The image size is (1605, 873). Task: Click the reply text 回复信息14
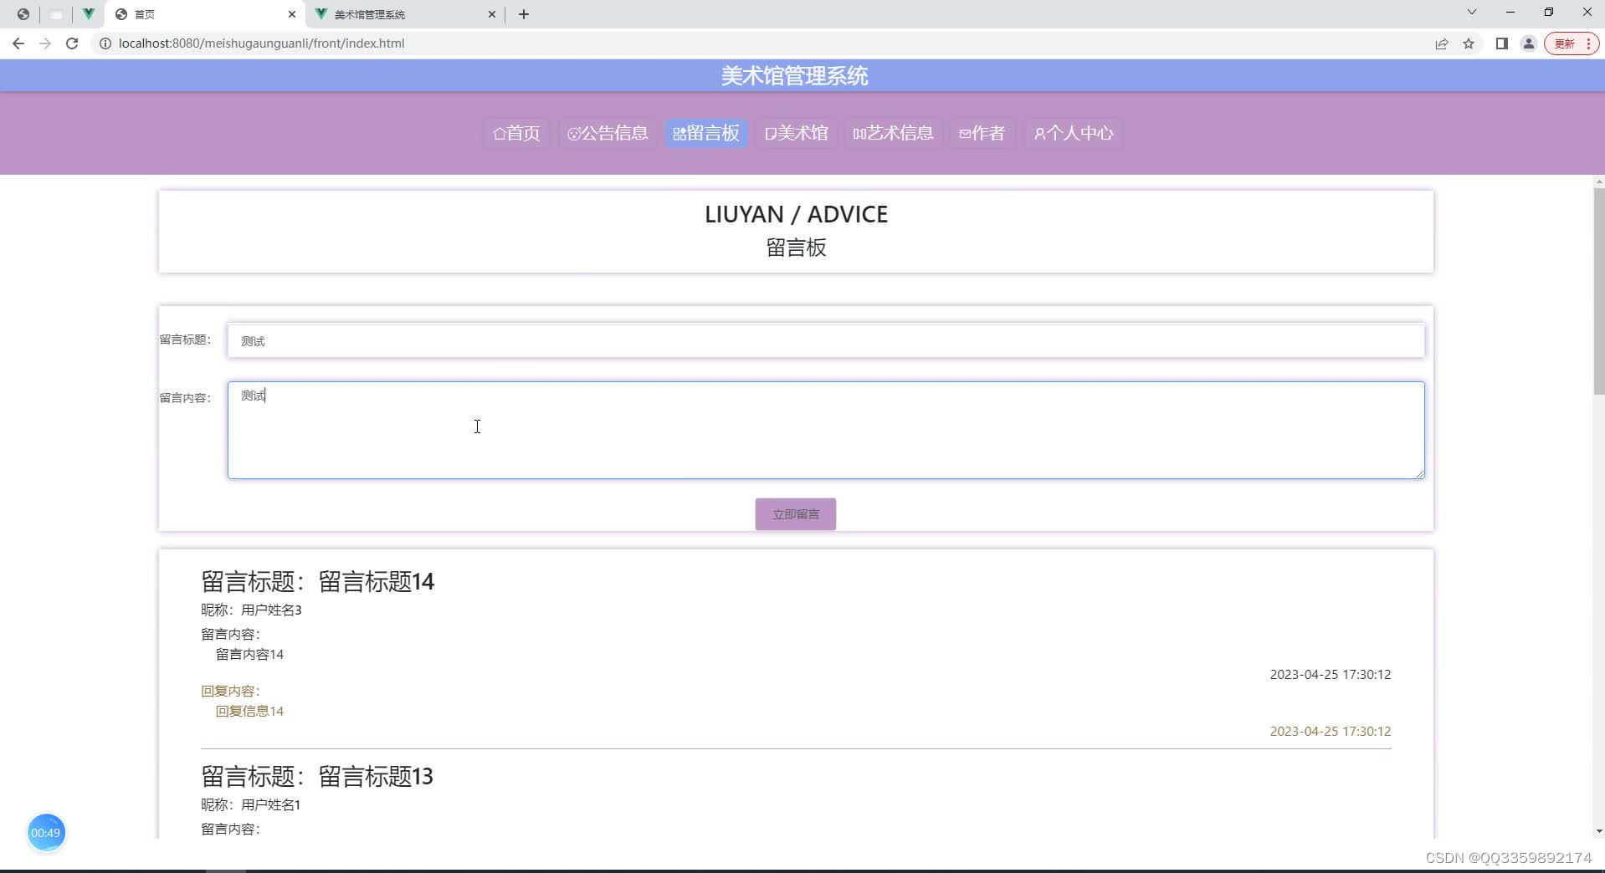(x=249, y=711)
